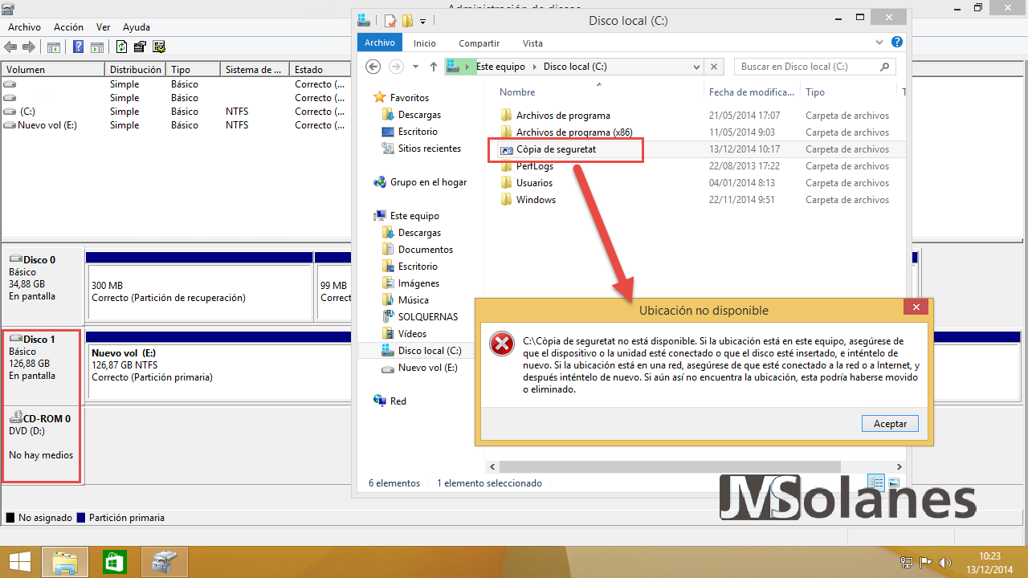
Task: Open Acción menu in Disk Management
Action: point(68,27)
